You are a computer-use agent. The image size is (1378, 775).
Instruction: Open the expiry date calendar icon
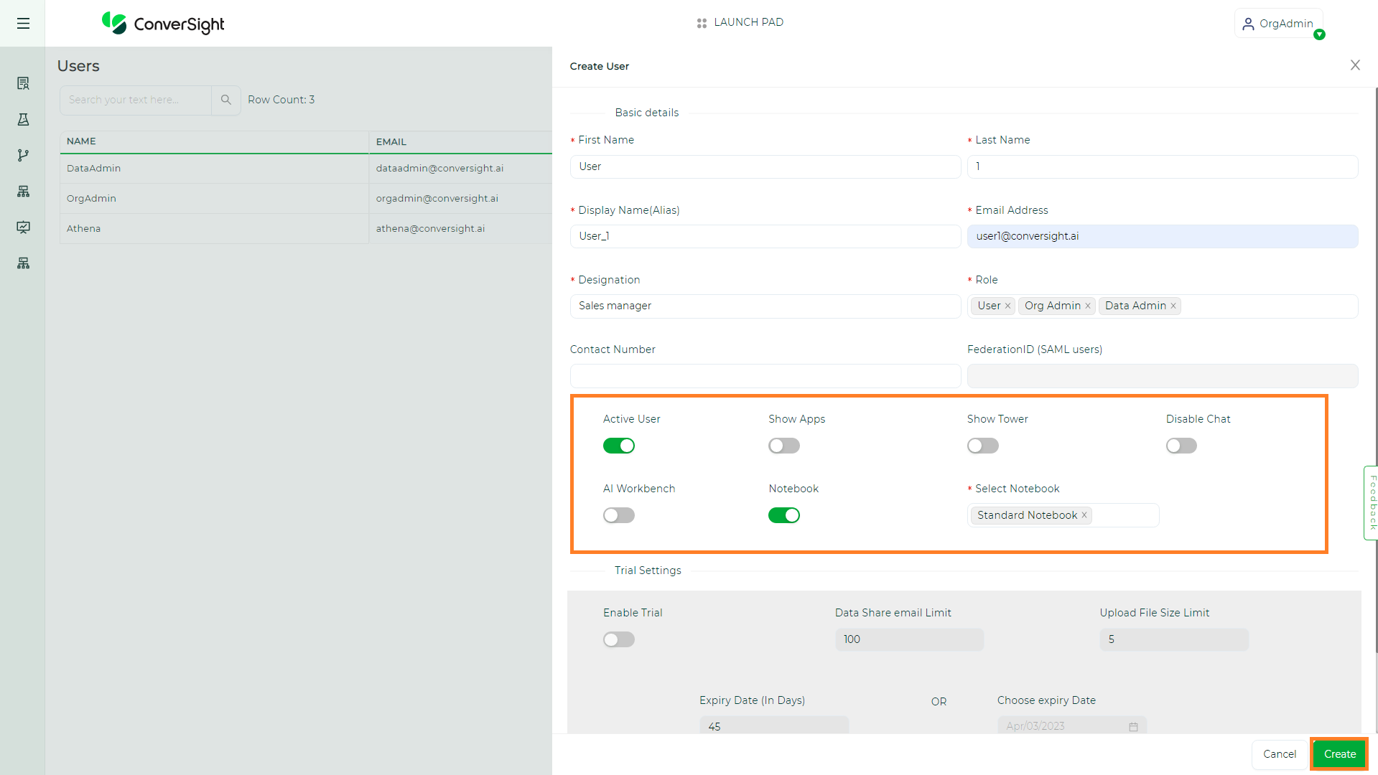1133,726
